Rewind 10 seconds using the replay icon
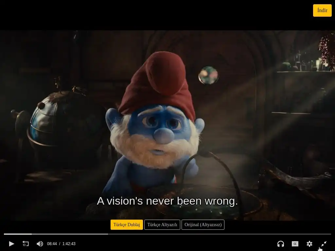Viewport: 335px width, 251px height. click(26, 243)
